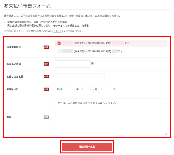Focus the お振り込み名義 text field
The height and width of the screenshot is (155, 174).
click(80, 77)
